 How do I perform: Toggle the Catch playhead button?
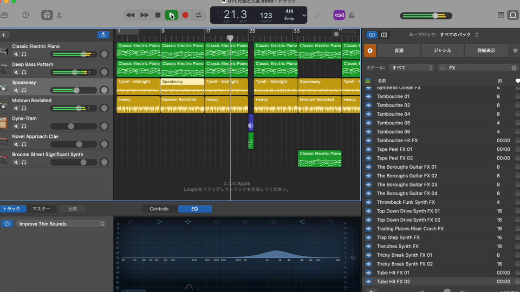tap(103, 35)
